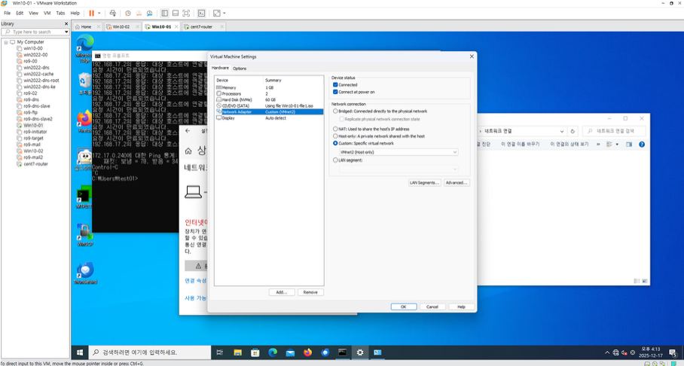684x366 pixels.
Task: Click the Pause VM toolbar icon
Action: click(x=92, y=13)
